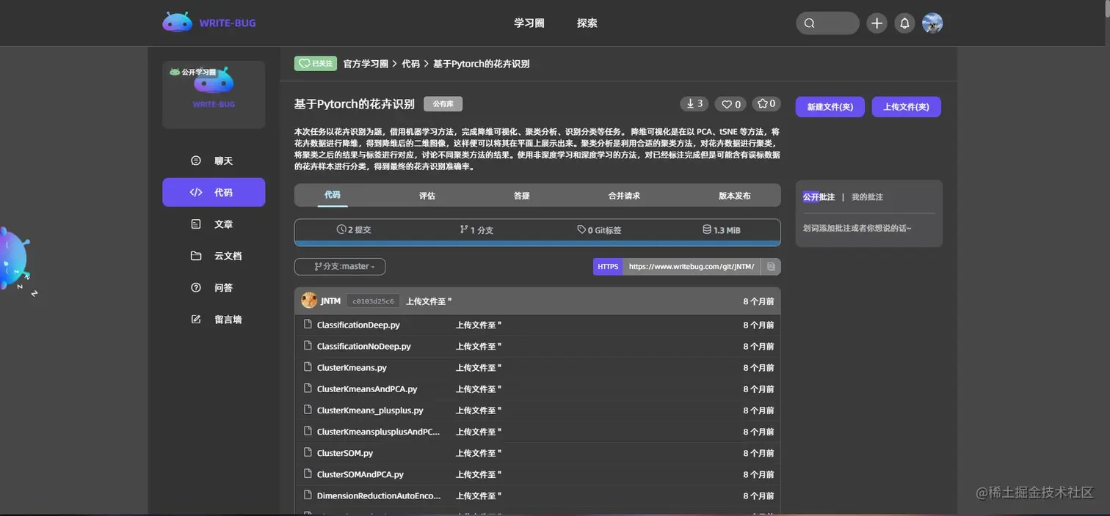Open 代码 breadcrumb link

coord(410,64)
